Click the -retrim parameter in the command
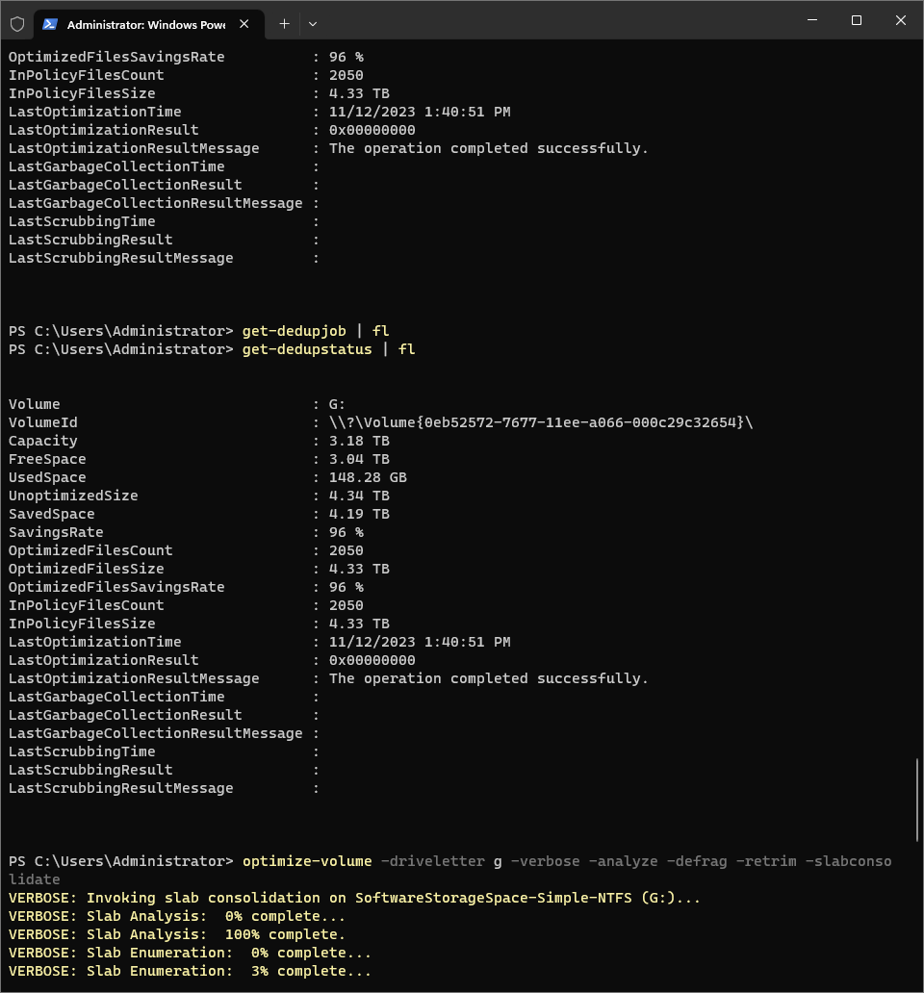The image size is (924, 993). [x=765, y=861]
